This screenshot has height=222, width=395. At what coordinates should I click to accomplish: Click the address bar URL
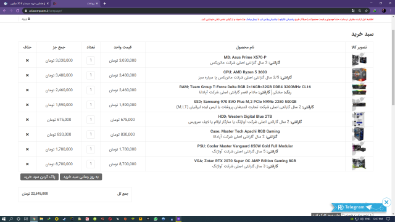coord(45,11)
